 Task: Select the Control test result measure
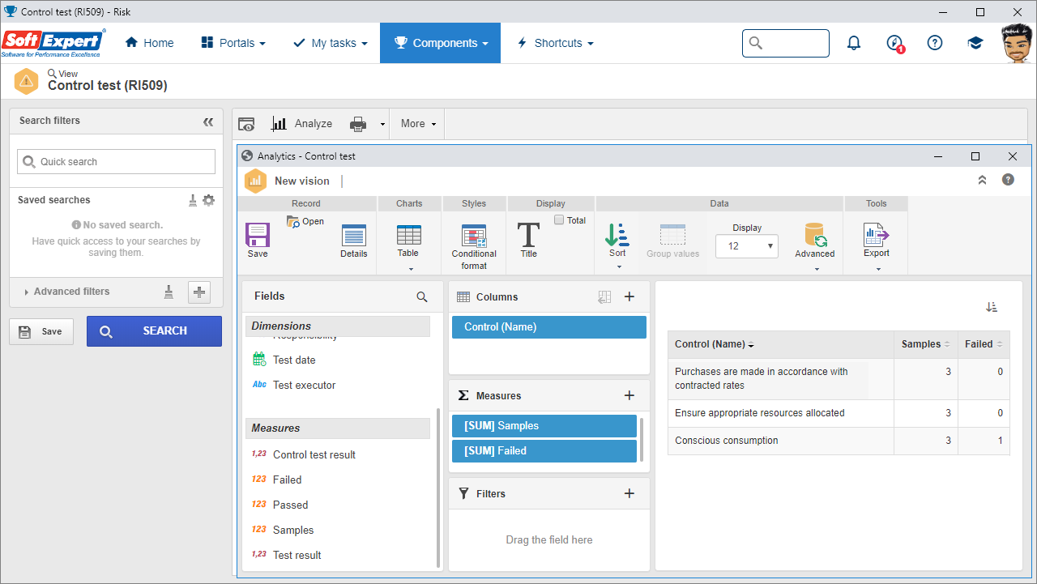coord(314,455)
